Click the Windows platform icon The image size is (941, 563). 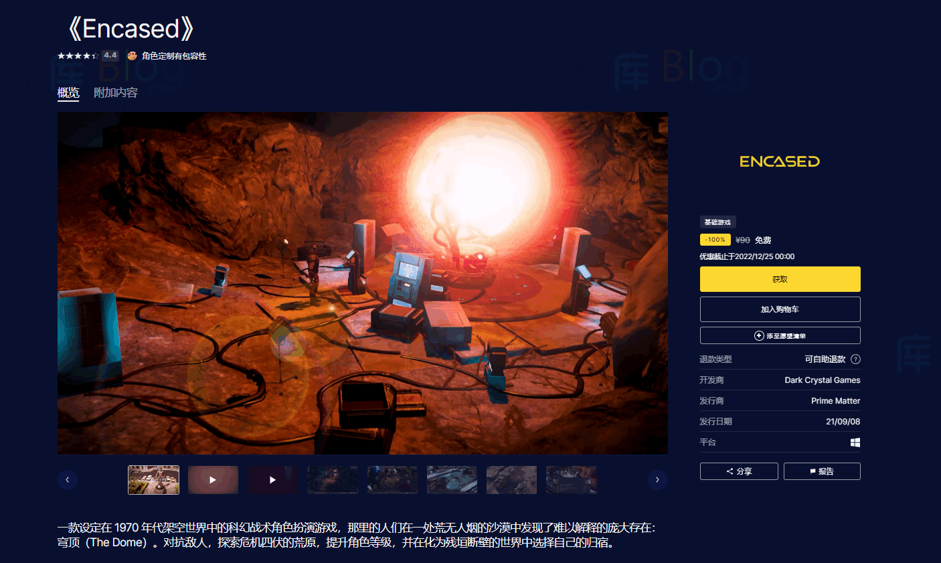(x=855, y=443)
